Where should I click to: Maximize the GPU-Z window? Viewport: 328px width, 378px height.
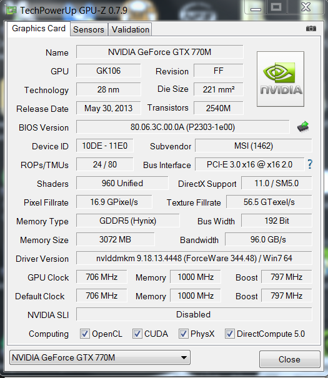coord(276,7)
